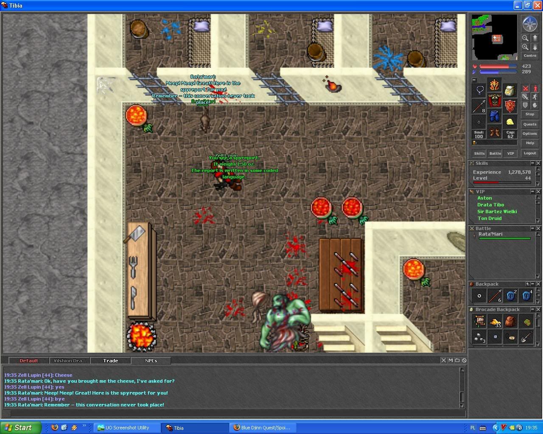The width and height of the screenshot is (543, 434).
Task: Enable offensive fight mode (crossed swords)
Action: (x=525, y=89)
